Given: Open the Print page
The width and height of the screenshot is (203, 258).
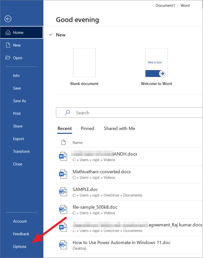Looking at the screenshot, I should pyautogui.click(x=22, y=113).
